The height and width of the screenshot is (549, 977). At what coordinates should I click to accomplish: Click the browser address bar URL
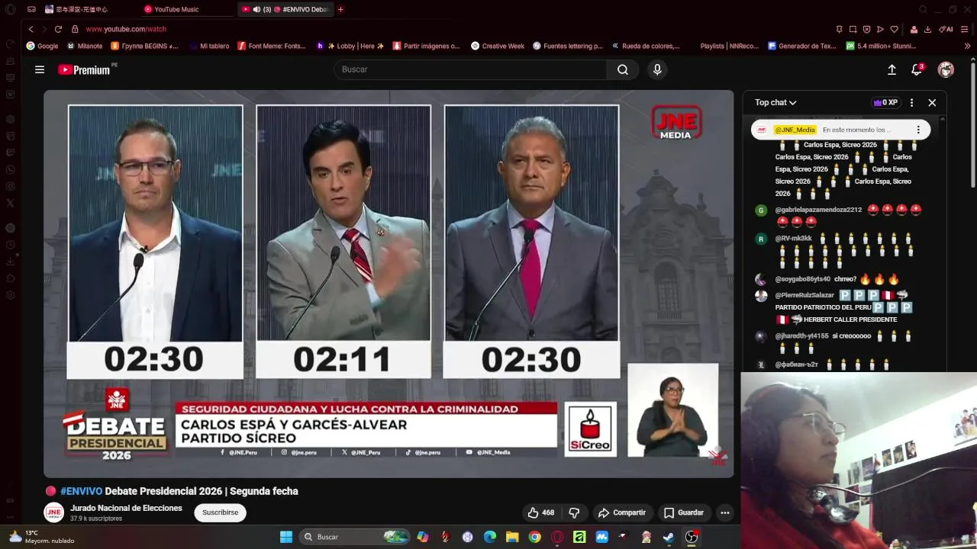click(126, 29)
